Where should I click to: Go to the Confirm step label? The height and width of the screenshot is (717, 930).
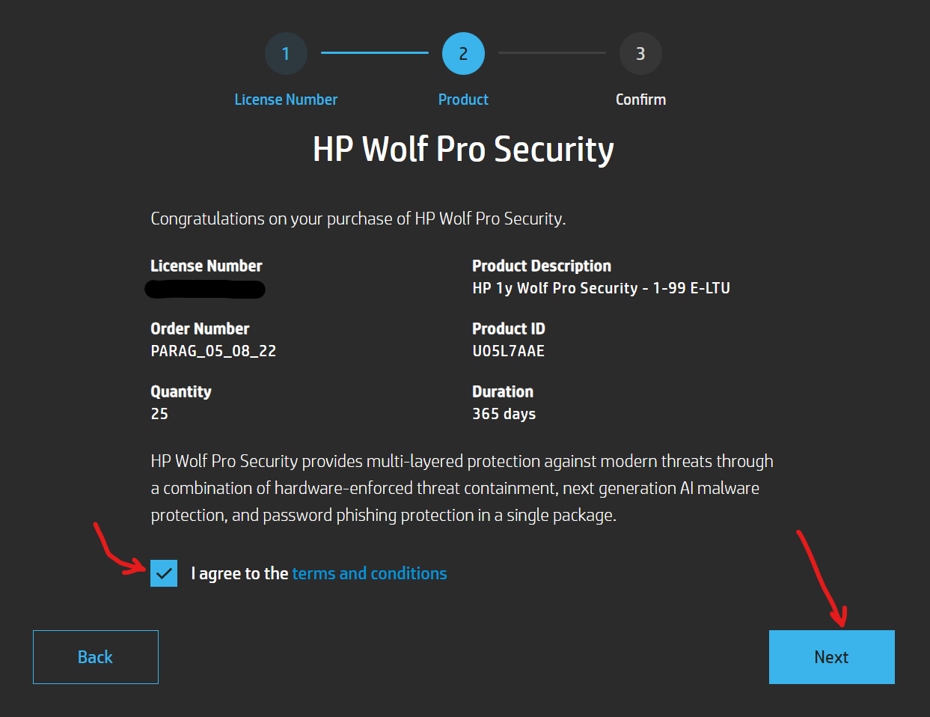(x=640, y=99)
